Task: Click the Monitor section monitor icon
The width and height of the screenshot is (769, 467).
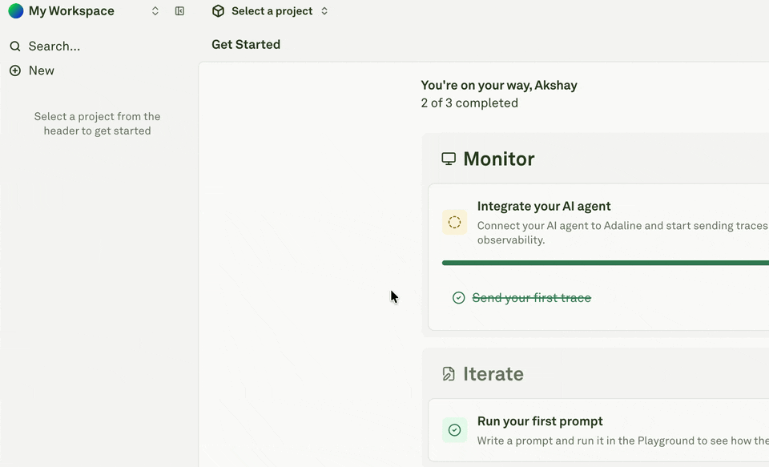Action: (449, 159)
